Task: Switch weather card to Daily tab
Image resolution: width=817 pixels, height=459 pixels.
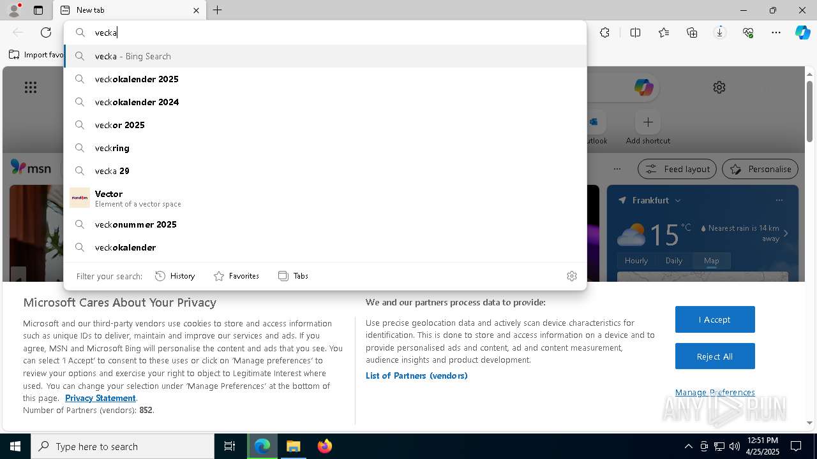Action: coord(674,261)
